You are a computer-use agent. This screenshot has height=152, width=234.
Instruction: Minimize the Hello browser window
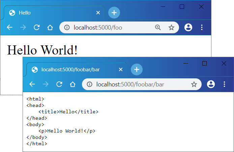coord(163,6)
